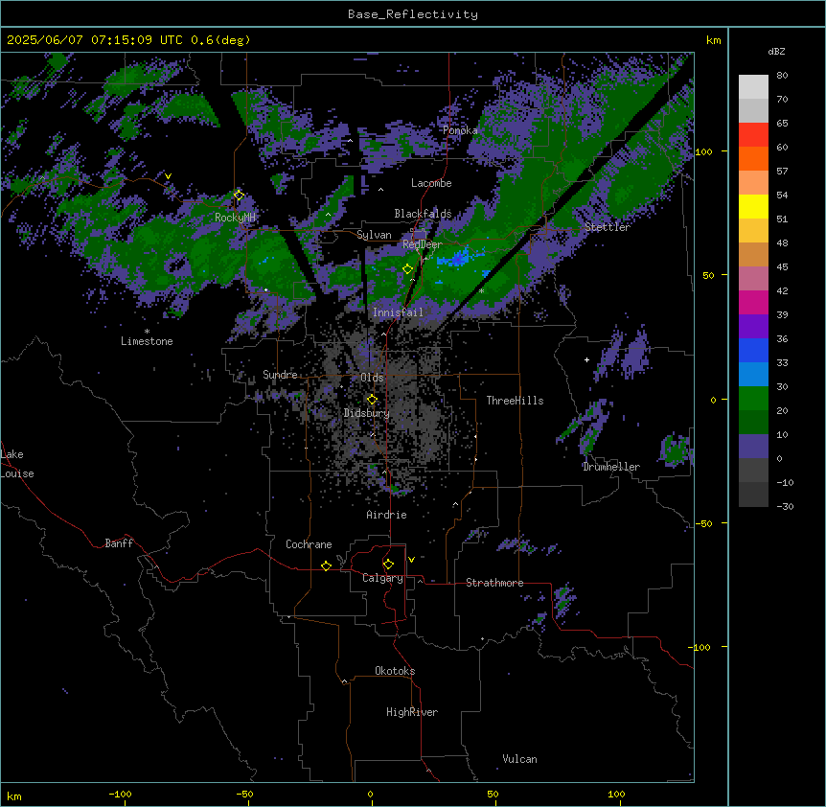826x807 pixels.
Task: Click the Limestone label
Action: (147, 341)
